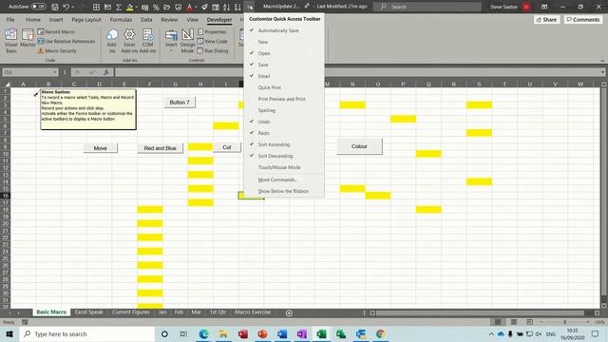Collapse the ribbon with the chevron
Viewport: 608px width, 342px height.
point(602,61)
